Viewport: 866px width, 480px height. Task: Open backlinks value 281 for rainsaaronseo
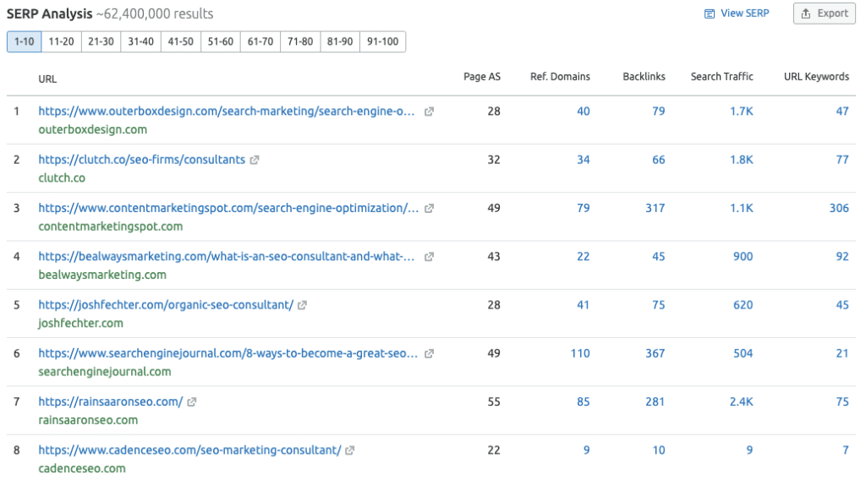click(x=655, y=401)
